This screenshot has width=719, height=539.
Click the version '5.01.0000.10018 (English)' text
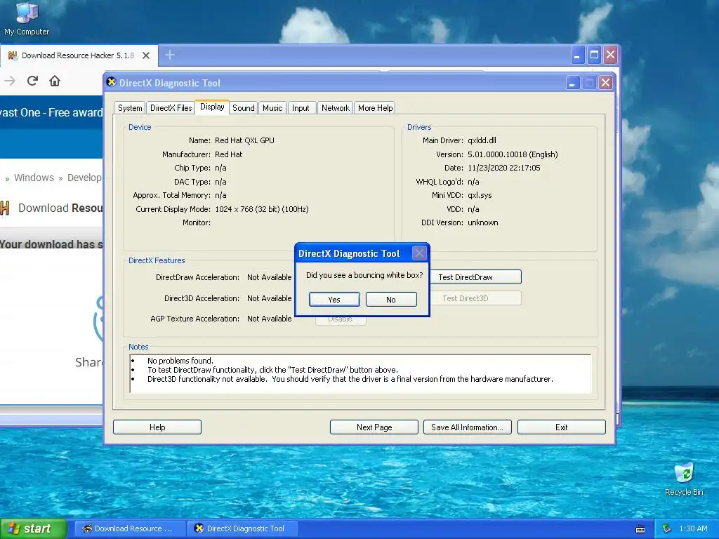click(x=513, y=154)
